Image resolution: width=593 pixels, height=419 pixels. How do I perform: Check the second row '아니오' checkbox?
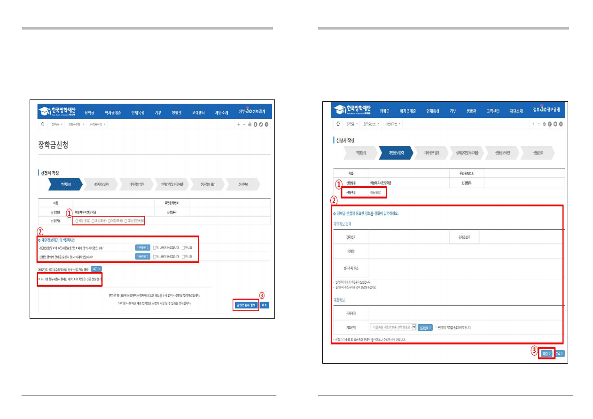tap(183, 257)
